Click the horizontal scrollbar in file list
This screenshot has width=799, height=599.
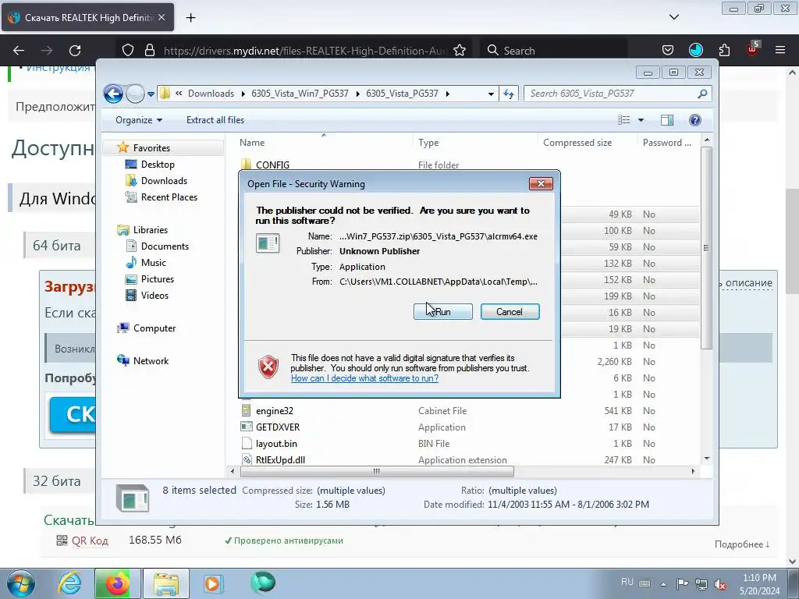(377, 472)
